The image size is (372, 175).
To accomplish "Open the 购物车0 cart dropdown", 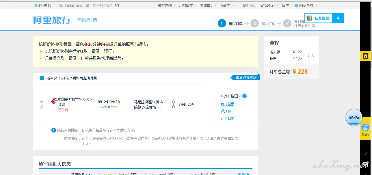I will click(x=208, y=5).
